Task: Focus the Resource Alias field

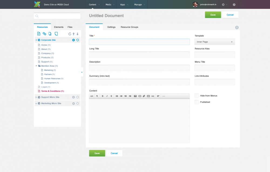Action: tap(215, 55)
